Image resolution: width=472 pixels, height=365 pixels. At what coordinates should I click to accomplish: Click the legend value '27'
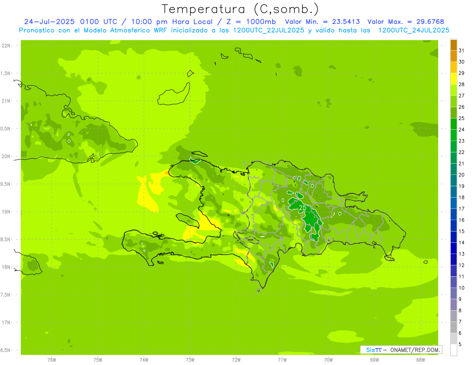(462, 96)
